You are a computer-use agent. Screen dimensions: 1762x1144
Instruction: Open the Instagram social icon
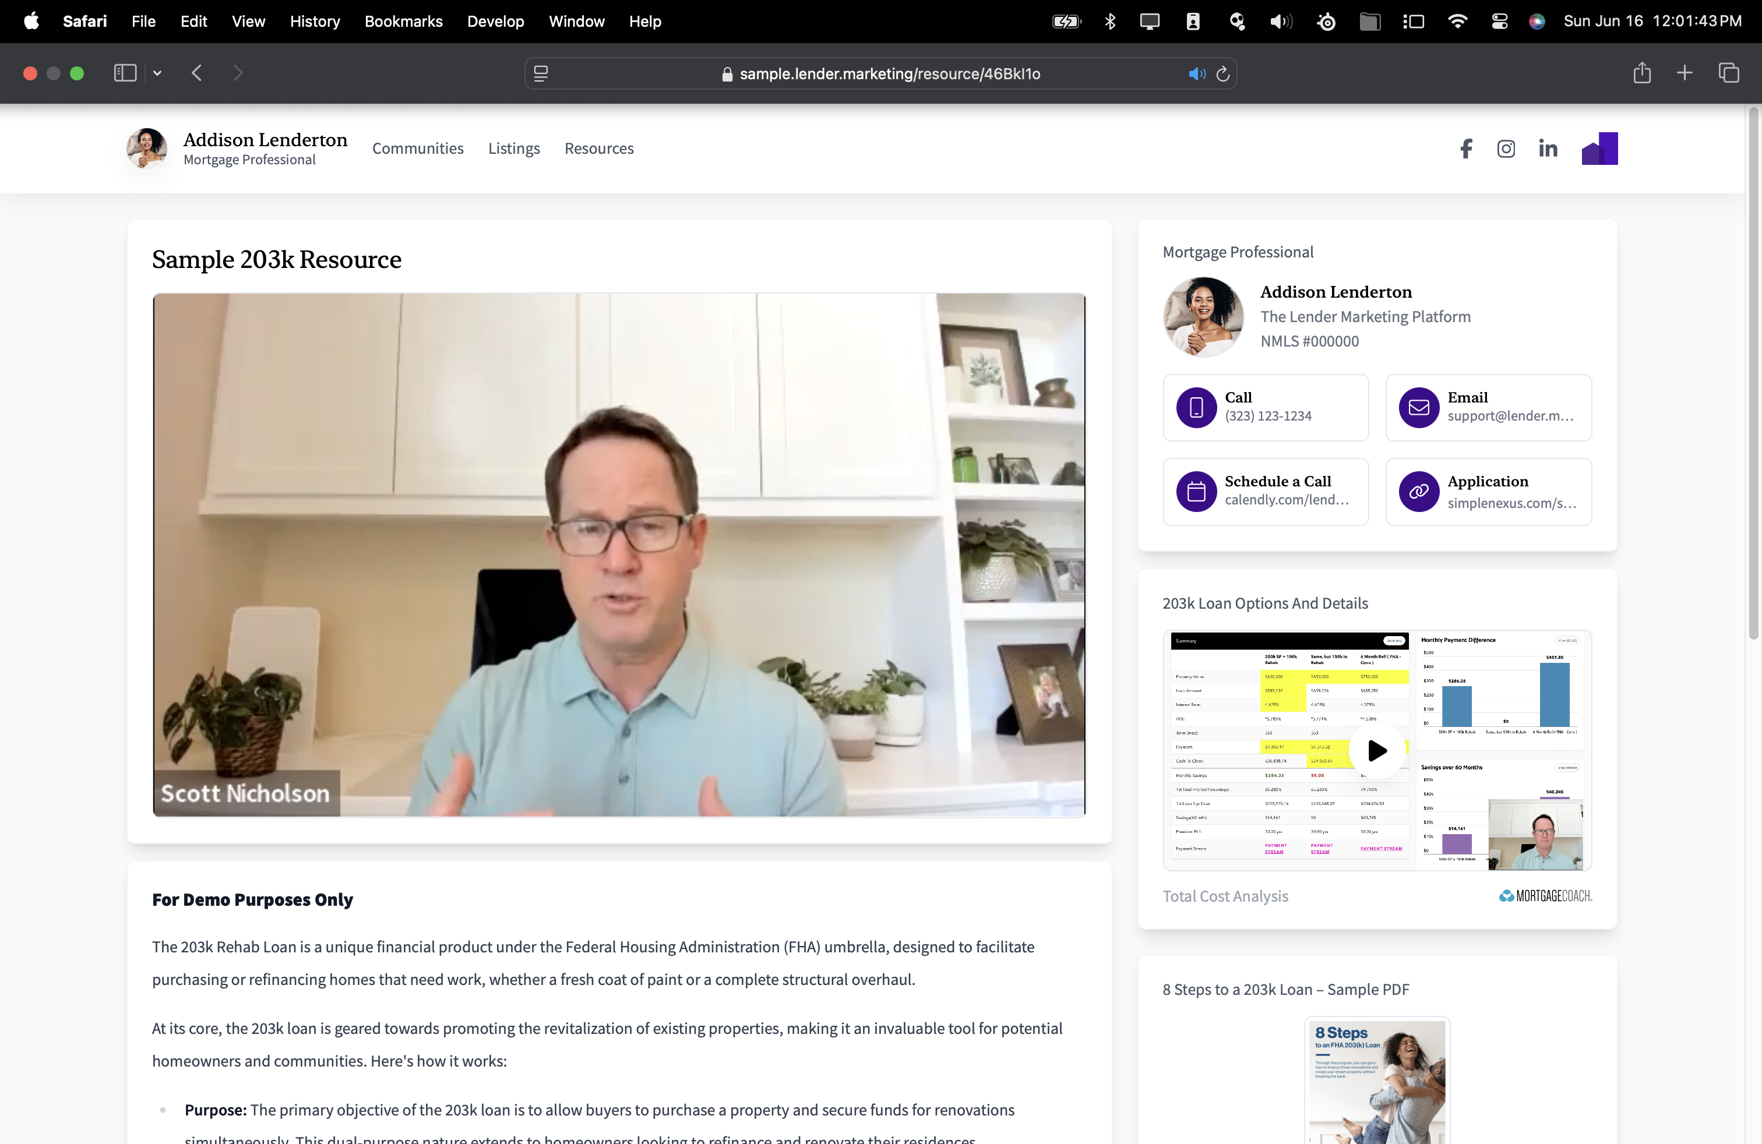1506,149
